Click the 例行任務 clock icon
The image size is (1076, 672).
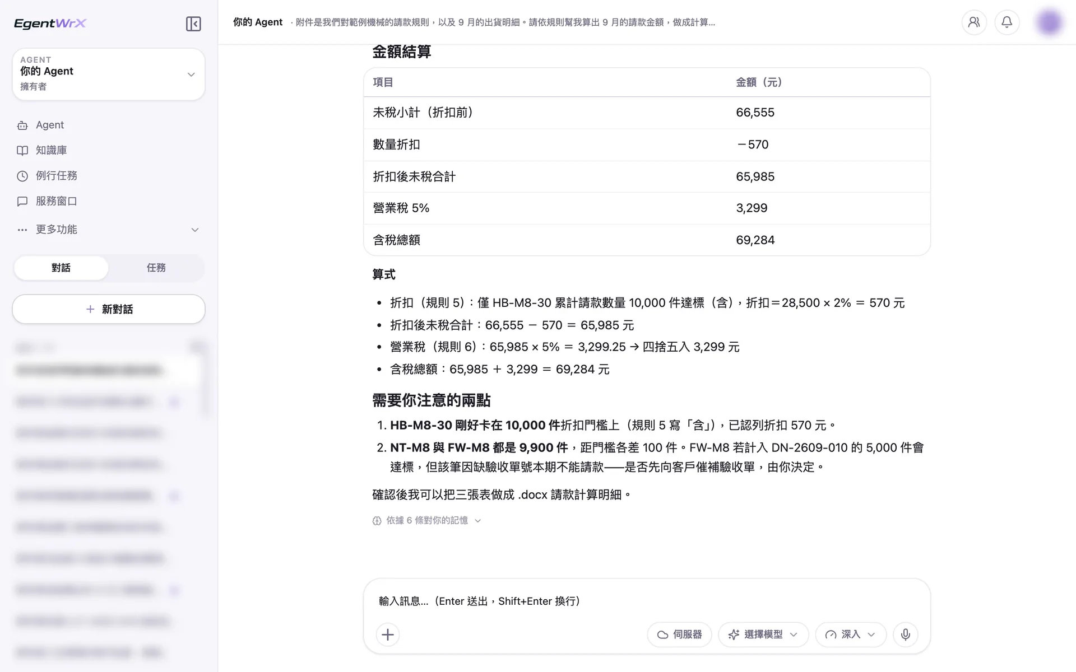(22, 176)
